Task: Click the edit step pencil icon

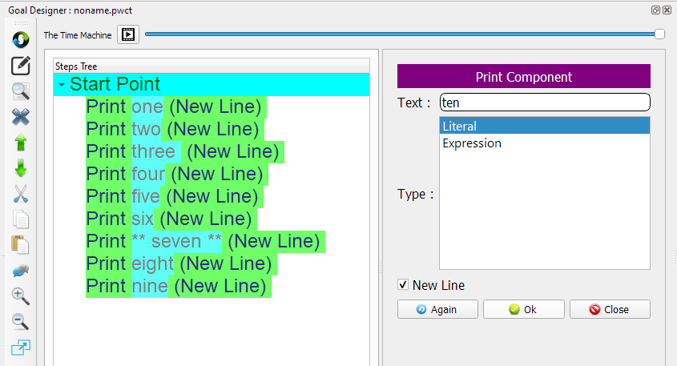Action: coord(21,66)
